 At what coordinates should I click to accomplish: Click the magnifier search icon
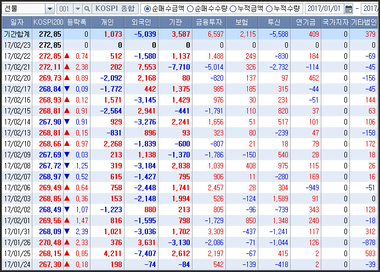tap(87, 9)
